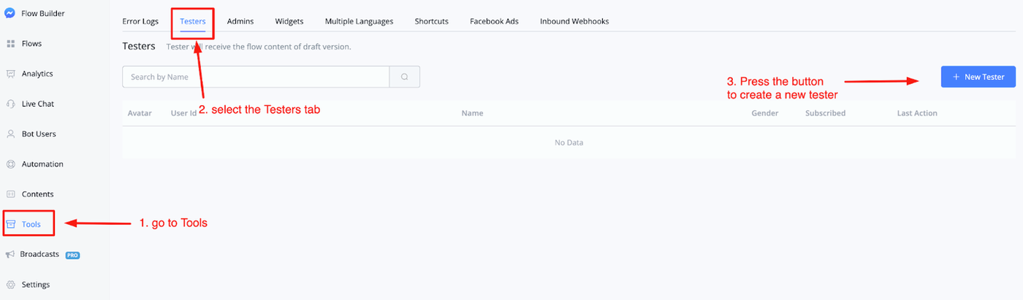Click the Broadcasts megaphone icon
Screen dimensions: 1023x300
[x=10, y=255]
